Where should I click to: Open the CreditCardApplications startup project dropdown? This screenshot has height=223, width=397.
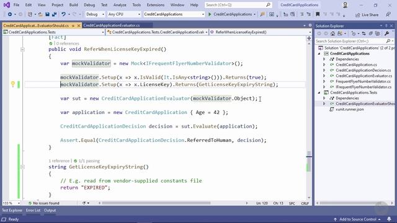174,14
